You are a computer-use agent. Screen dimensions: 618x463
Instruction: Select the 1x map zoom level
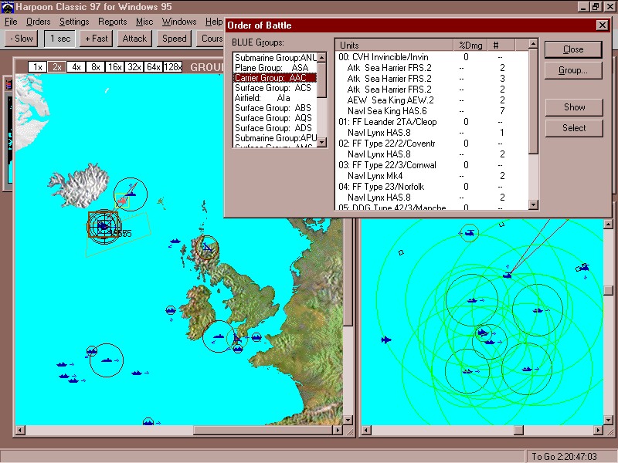pyautogui.click(x=37, y=67)
